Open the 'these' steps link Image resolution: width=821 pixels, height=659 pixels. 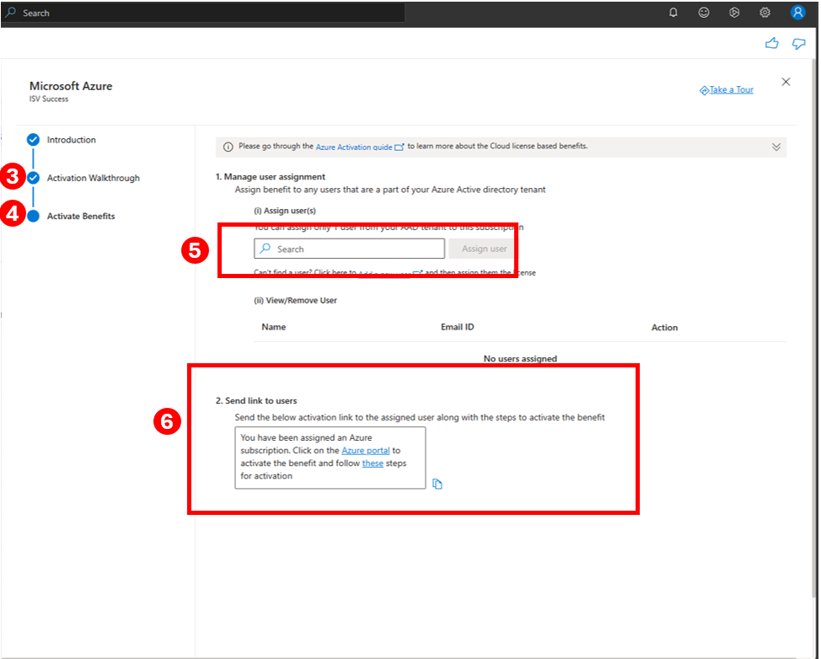tap(373, 463)
